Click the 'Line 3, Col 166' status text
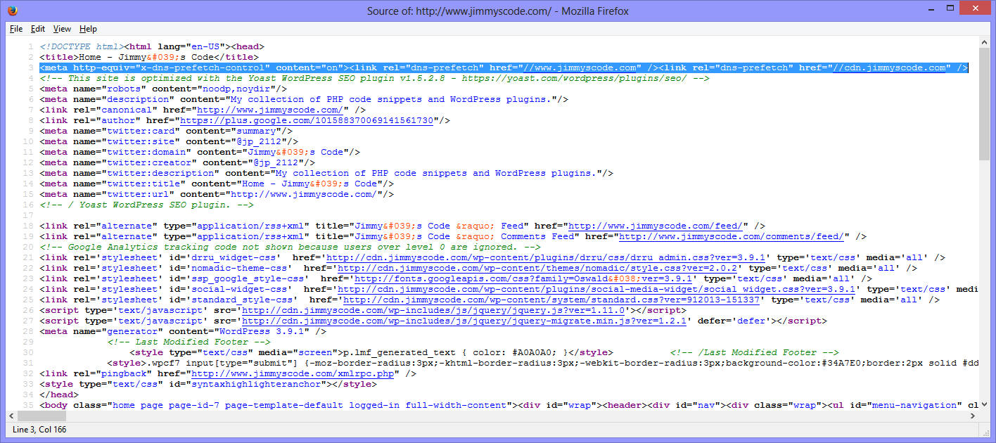 [x=39, y=429]
